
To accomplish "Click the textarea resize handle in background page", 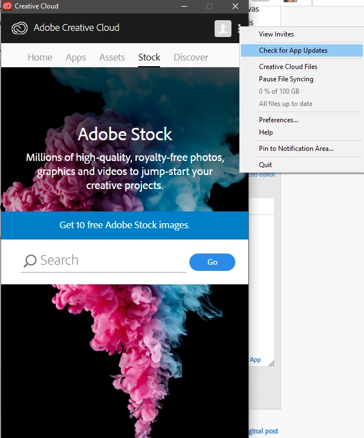I will tap(271, 363).
